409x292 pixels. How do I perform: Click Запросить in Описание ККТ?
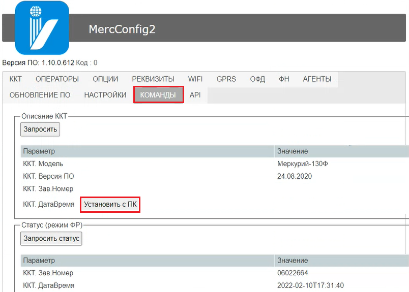coord(40,129)
